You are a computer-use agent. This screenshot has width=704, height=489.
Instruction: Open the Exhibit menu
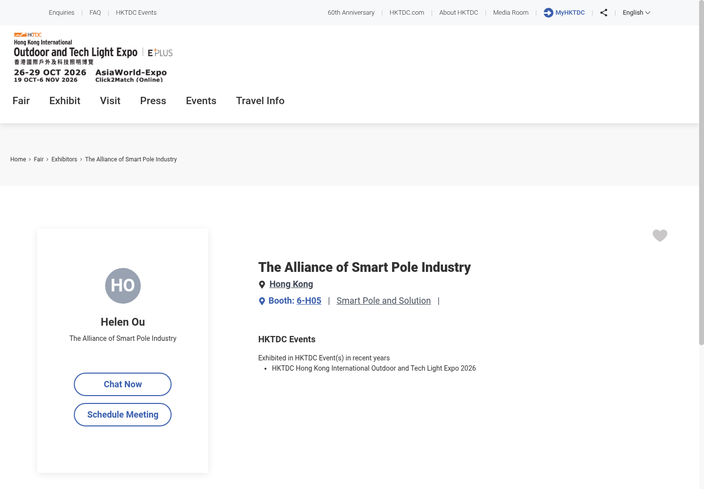(x=65, y=101)
